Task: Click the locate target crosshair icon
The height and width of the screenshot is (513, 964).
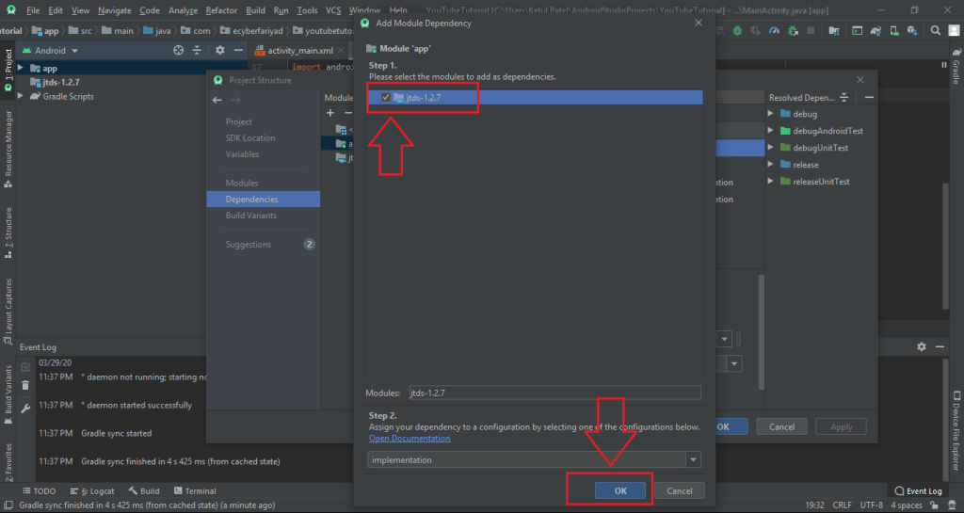Action: click(178, 50)
